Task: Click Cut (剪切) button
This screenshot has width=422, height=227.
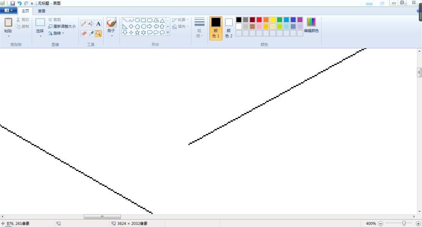Action: pos(22,19)
